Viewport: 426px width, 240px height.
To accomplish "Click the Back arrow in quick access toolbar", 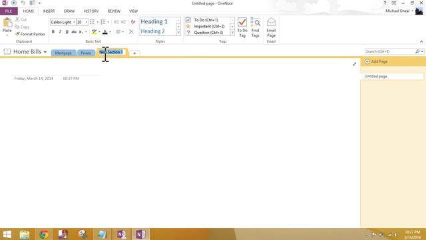I will point(14,3).
